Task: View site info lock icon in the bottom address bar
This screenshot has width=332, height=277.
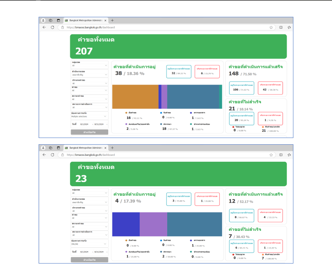Action: tap(63, 155)
